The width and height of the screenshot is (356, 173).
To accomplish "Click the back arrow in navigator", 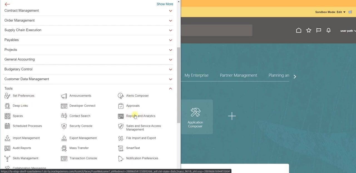I will click(x=7, y=4).
